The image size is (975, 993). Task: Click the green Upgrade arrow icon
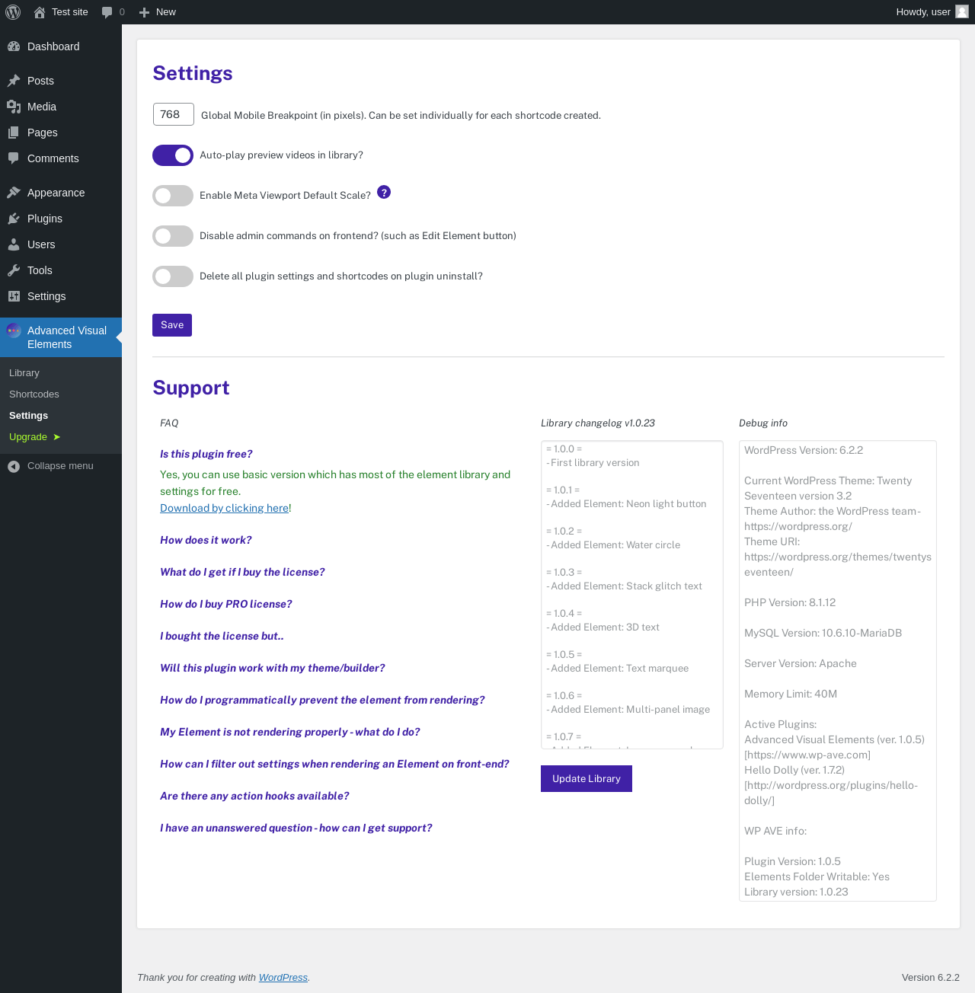56,437
